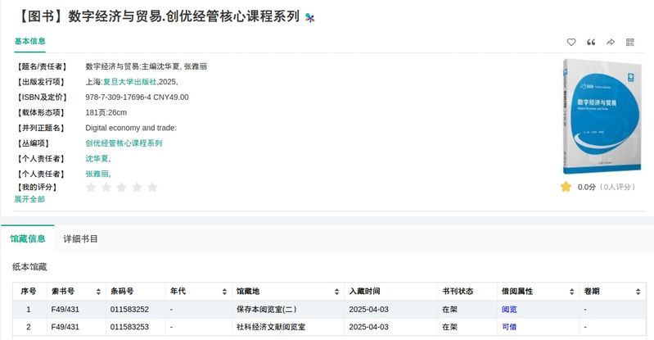
Task: Select the 馆藏信息 tab
Action: [28, 238]
